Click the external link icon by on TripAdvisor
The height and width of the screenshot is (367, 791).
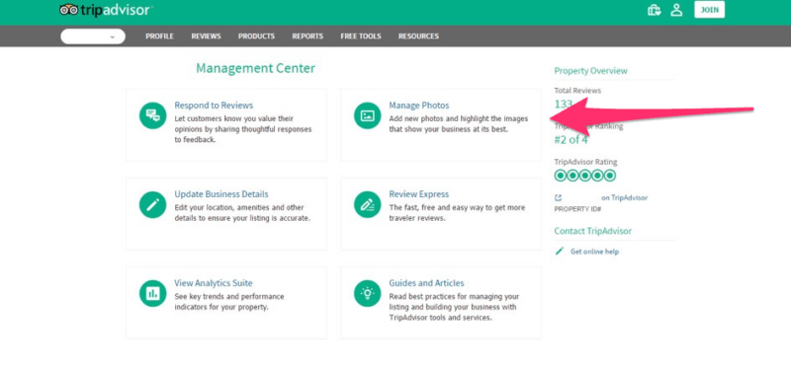coord(558,198)
